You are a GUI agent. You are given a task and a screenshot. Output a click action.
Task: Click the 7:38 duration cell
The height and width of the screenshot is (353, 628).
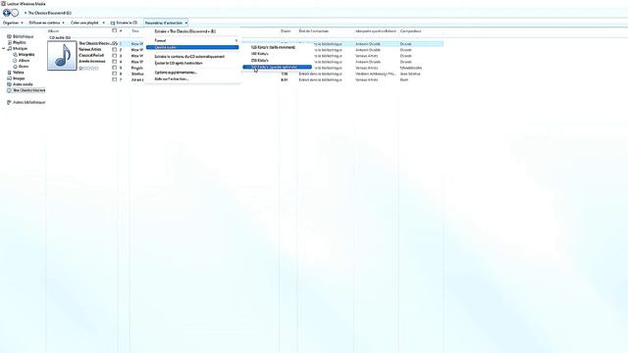[x=285, y=74]
